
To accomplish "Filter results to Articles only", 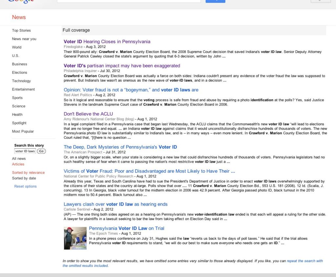I will tap(18, 164).
